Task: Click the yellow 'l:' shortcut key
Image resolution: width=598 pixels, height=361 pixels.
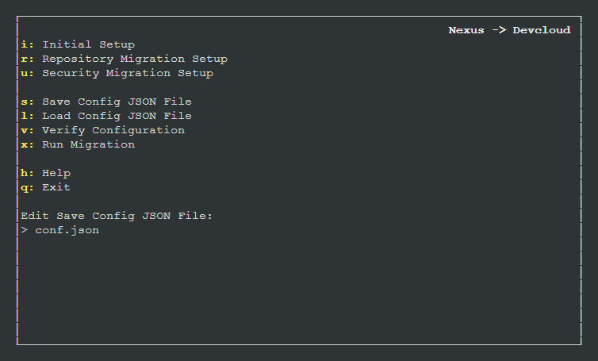Action: 27,116
